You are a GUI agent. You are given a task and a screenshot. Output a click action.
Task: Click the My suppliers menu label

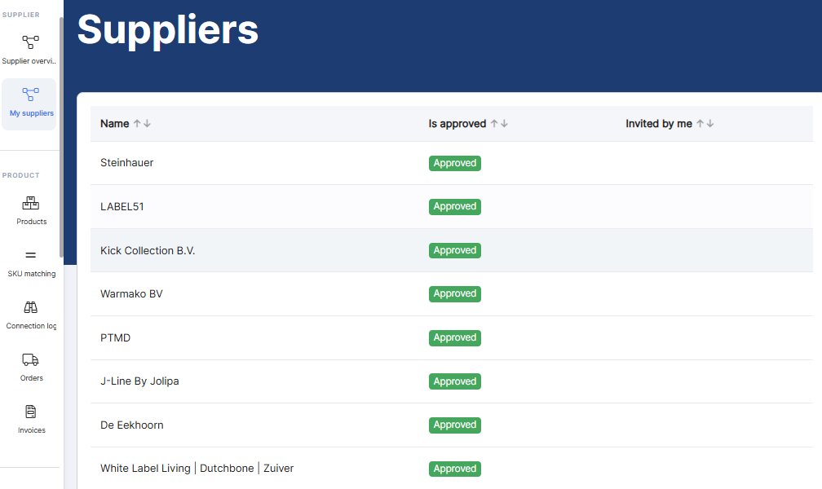[32, 113]
